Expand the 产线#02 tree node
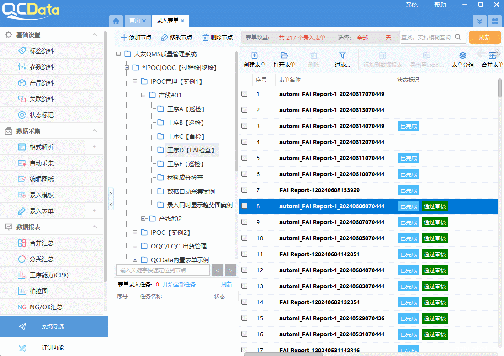 coord(143,219)
